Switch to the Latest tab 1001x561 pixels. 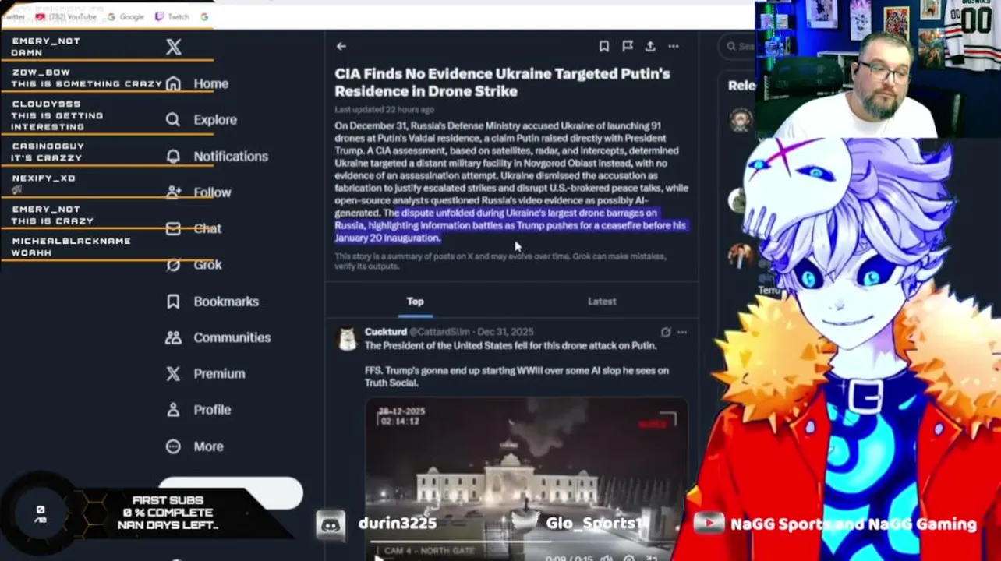point(602,302)
